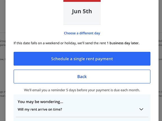
Task: Go back using the Back button
Action: (x=82, y=76)
